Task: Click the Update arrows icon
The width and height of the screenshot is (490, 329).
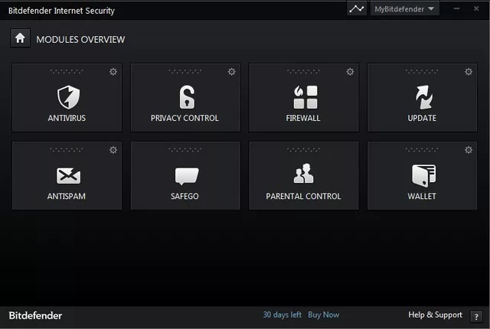Action: pyautogui.click(x=423, y=97)
